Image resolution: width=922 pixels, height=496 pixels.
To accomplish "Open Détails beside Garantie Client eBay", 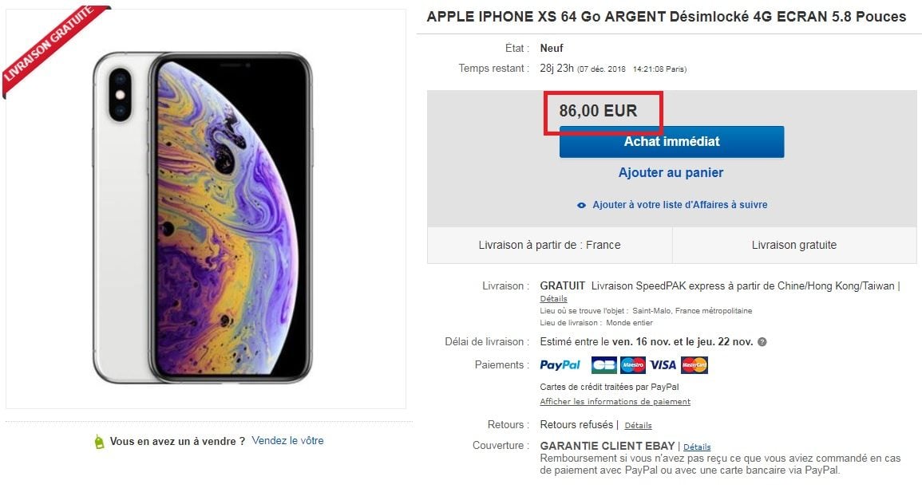I will (697, 447).
